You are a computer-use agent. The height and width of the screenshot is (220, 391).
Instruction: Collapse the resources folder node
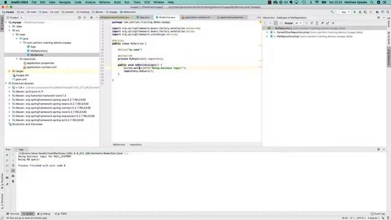click(x=17, y=59)
